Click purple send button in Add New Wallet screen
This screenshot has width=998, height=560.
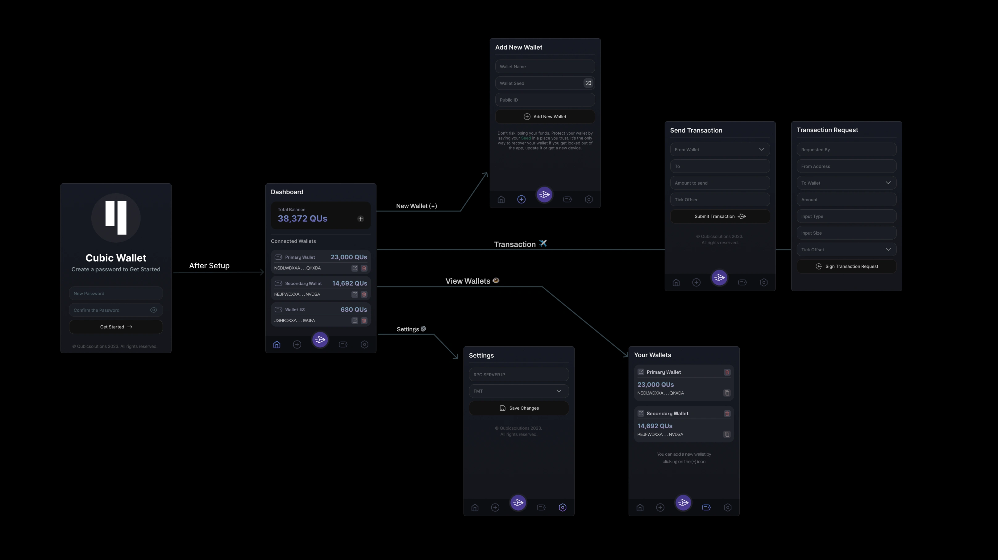pos(545,194)
